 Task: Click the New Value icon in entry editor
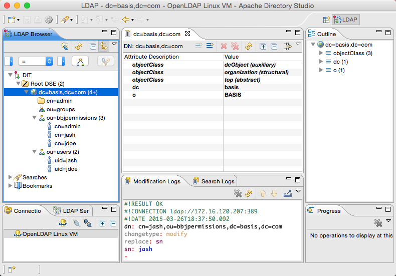tap(210, 46)
